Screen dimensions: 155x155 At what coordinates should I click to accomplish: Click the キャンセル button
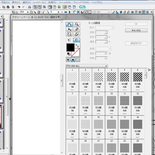pos(136,30)
